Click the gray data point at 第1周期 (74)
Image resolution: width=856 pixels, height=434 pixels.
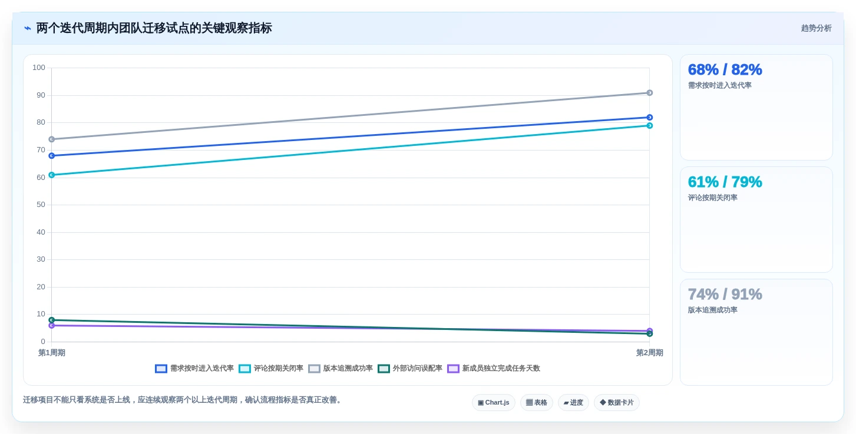click(52, 139)
